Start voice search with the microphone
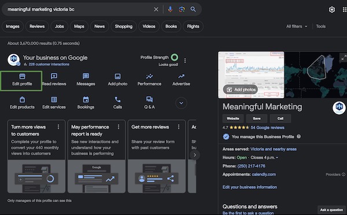Image resolution: width=347 pixels, height=215 pixels. click(x=170, y=9)
